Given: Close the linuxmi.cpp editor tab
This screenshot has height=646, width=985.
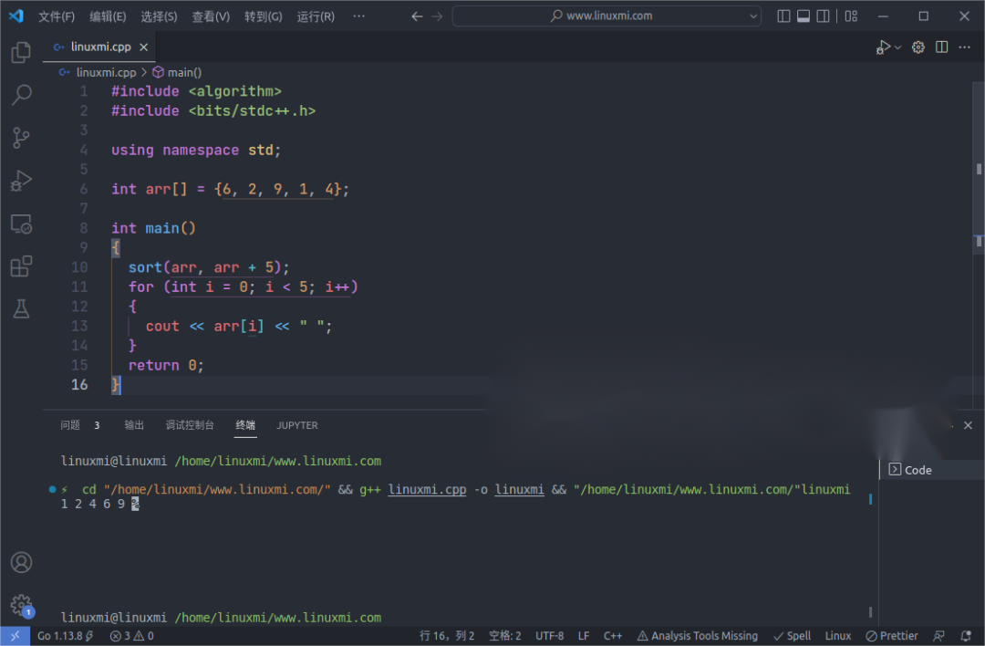Looking at the screenshot, I should pos(144,47).
